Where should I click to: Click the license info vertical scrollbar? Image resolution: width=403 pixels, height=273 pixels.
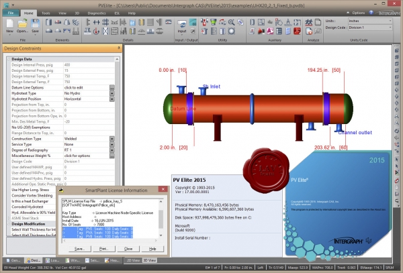point(161,218)
